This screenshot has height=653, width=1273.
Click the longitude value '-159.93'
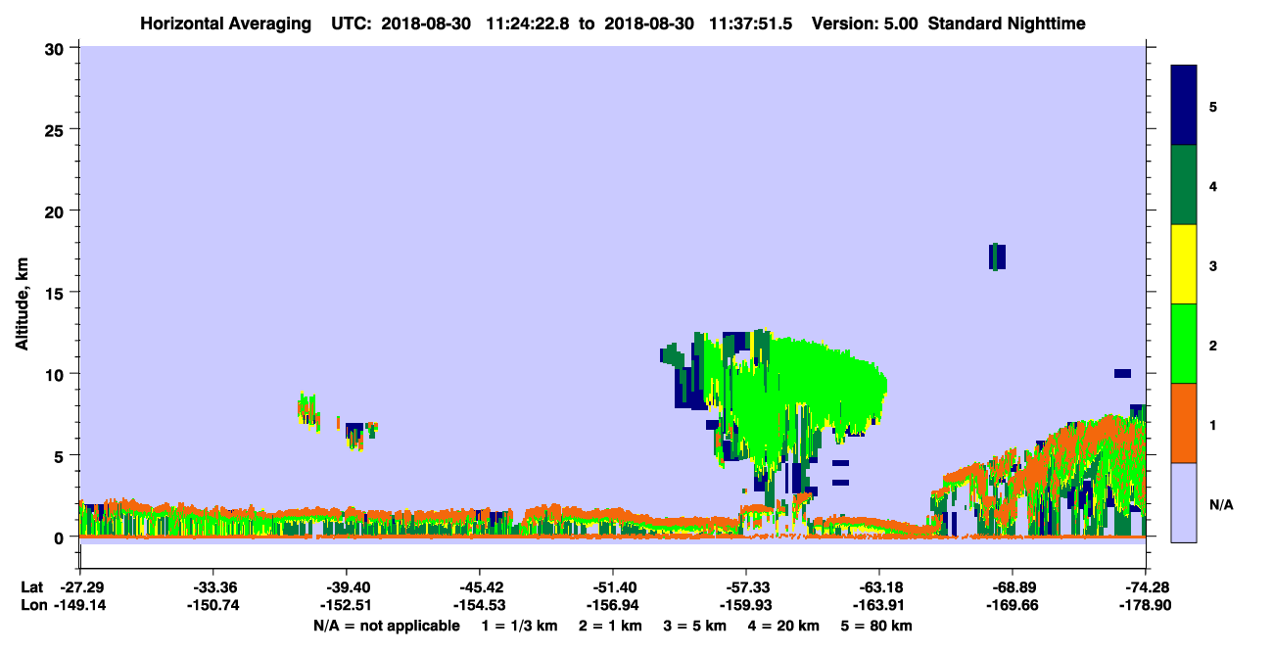746,606
